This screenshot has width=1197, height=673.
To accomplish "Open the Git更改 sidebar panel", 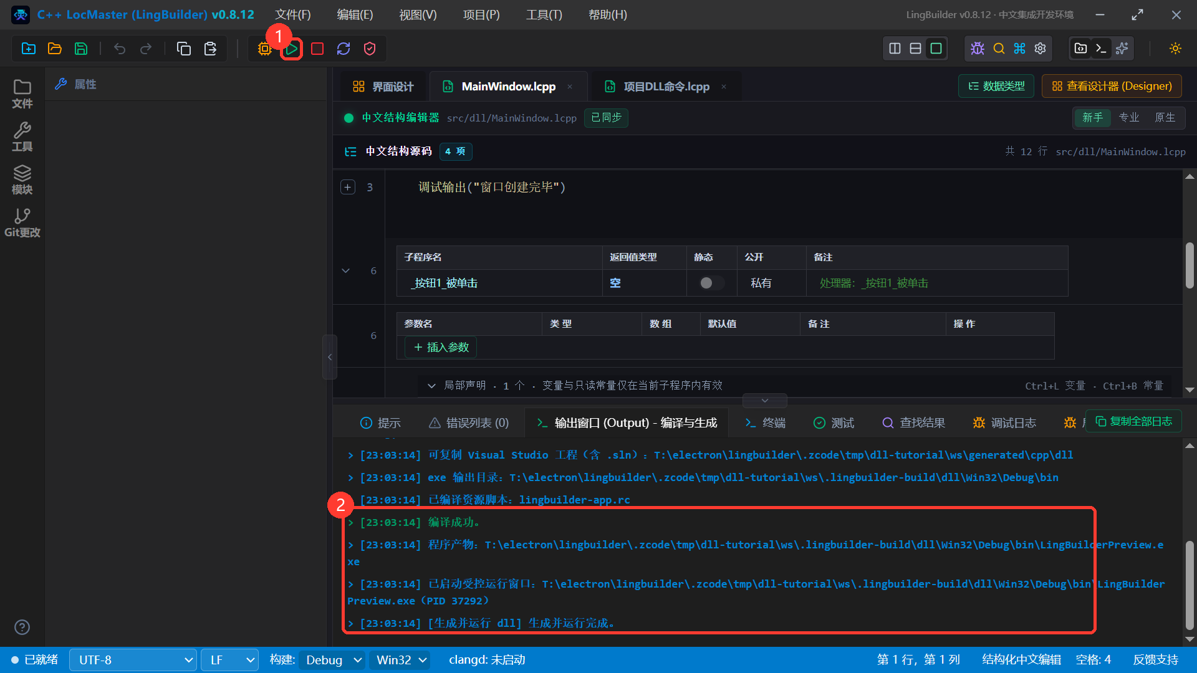I will coord(22,223).
